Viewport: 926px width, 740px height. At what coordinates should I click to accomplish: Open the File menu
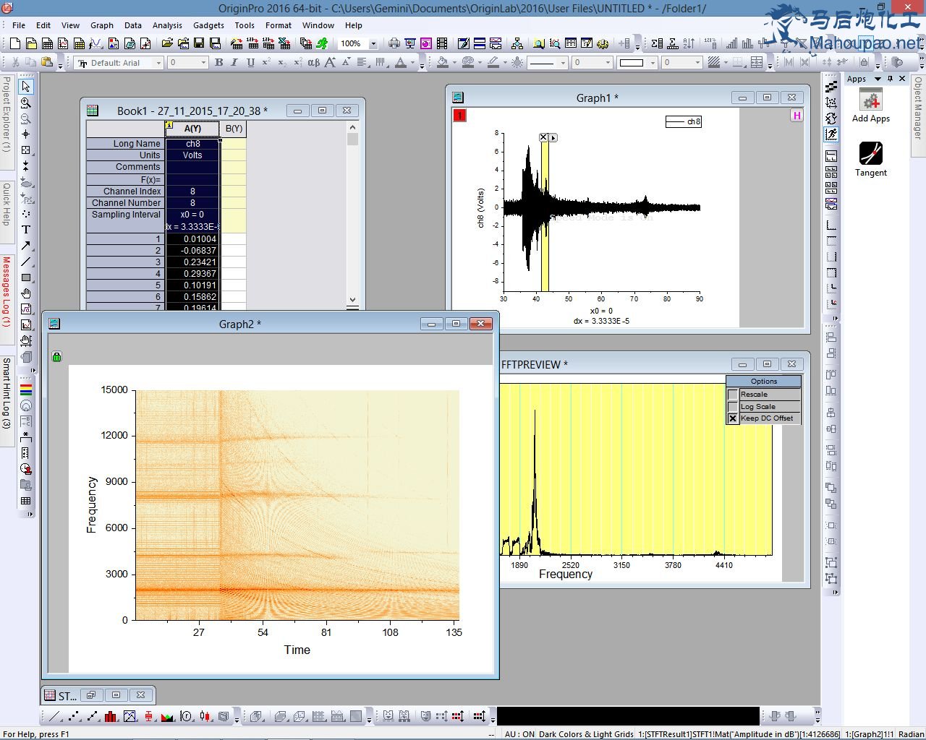coord(19,25)
